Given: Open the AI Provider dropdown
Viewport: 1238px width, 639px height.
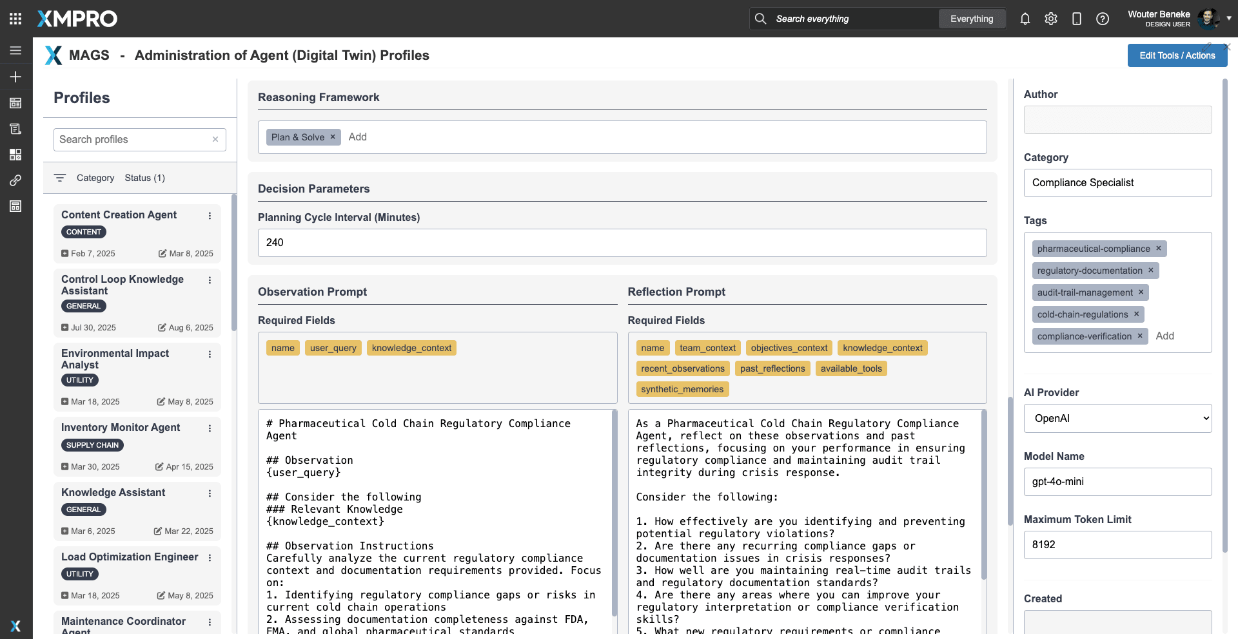Looking at the screenshot, I should click(x=1117, y=418).
